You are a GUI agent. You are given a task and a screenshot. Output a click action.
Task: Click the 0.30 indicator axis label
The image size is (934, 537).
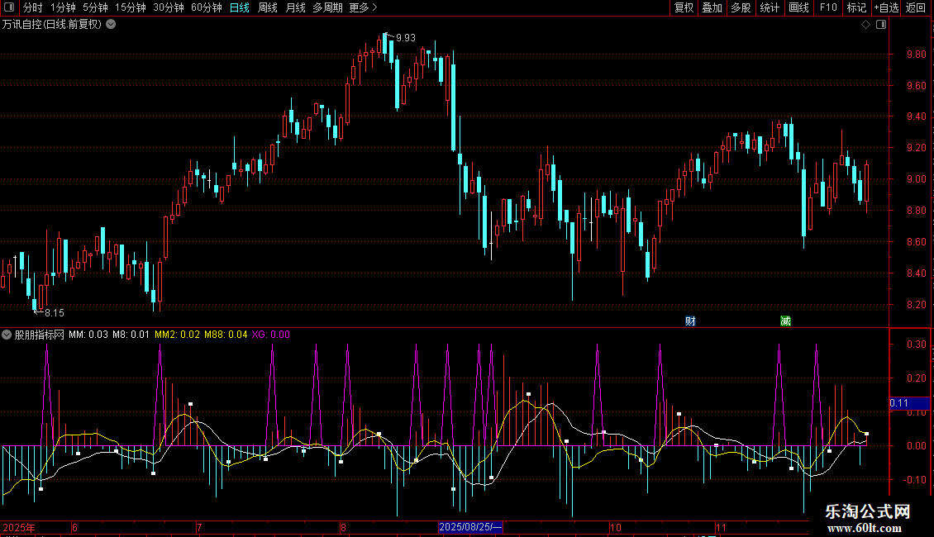coord(916,345)
